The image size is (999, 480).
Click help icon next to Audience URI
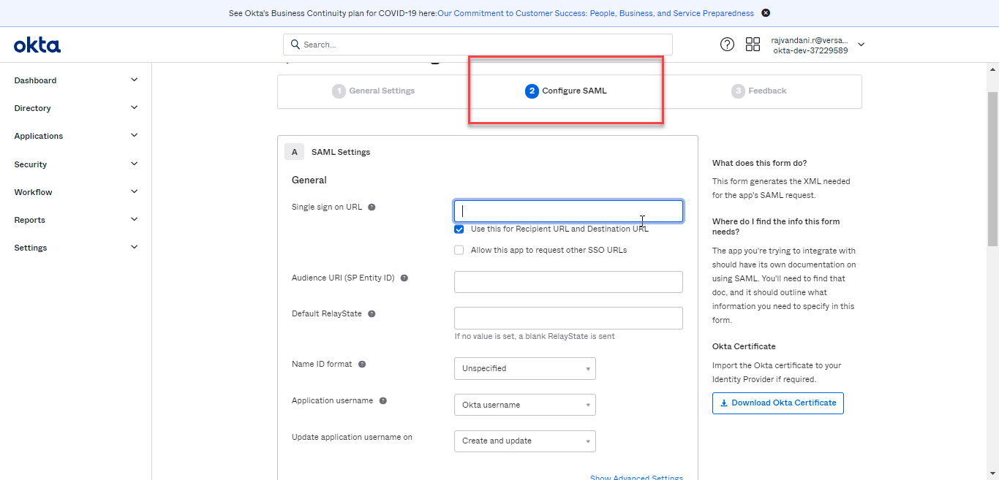point(404,278)
